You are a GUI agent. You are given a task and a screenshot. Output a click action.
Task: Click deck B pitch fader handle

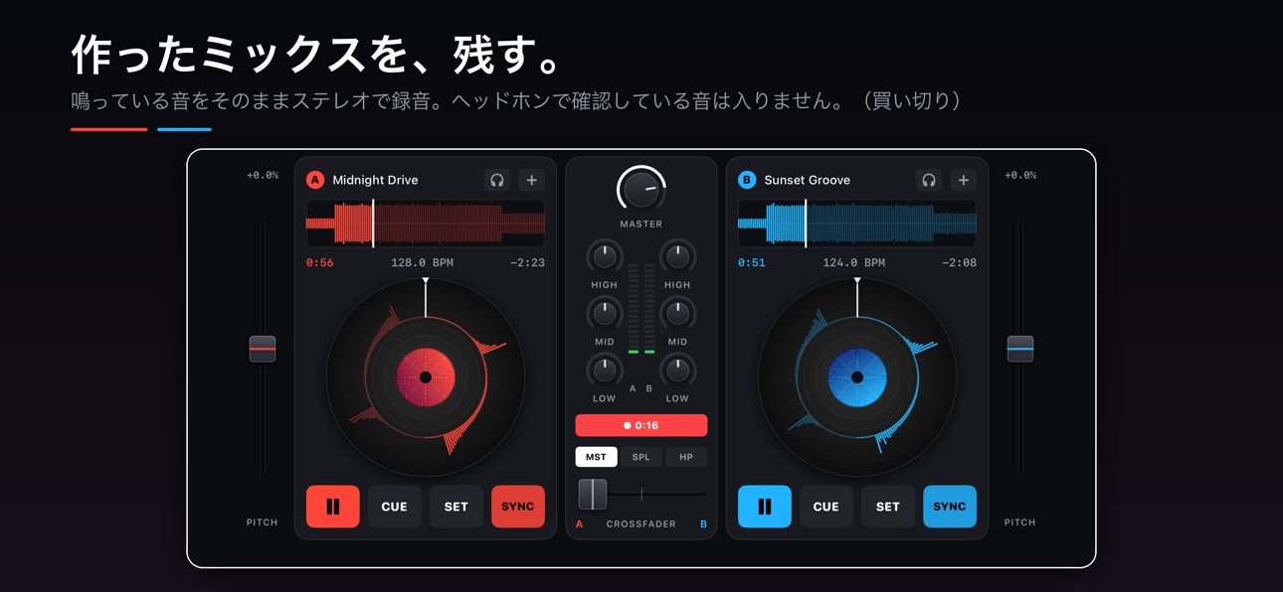click(x=1020, y=349)
